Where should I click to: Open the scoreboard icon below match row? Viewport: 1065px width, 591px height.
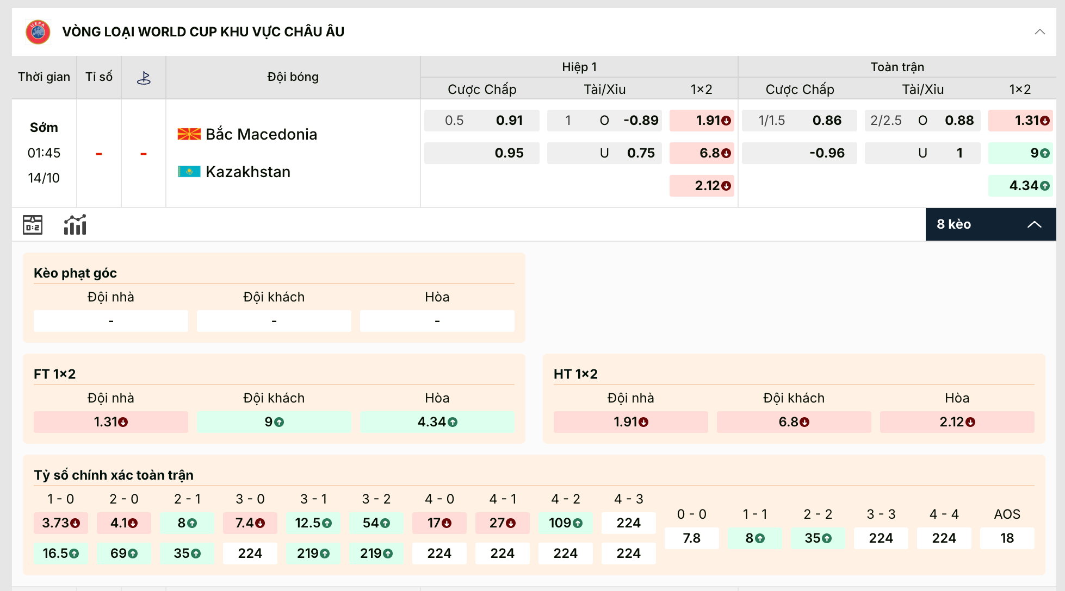(x=33, y=224)
